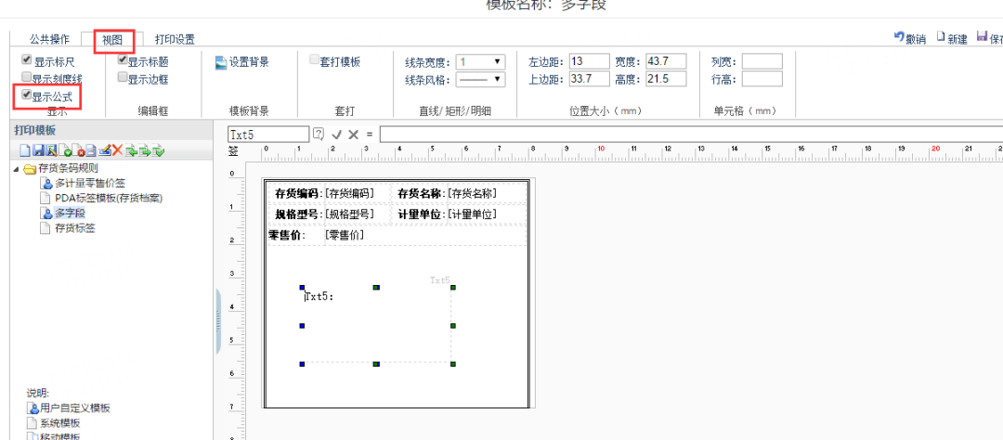Image resolution: width=1003 pixels, height=440 pixels.
Task: Open the 线条宽度 dropdown
Action: (x=480, y=62)
